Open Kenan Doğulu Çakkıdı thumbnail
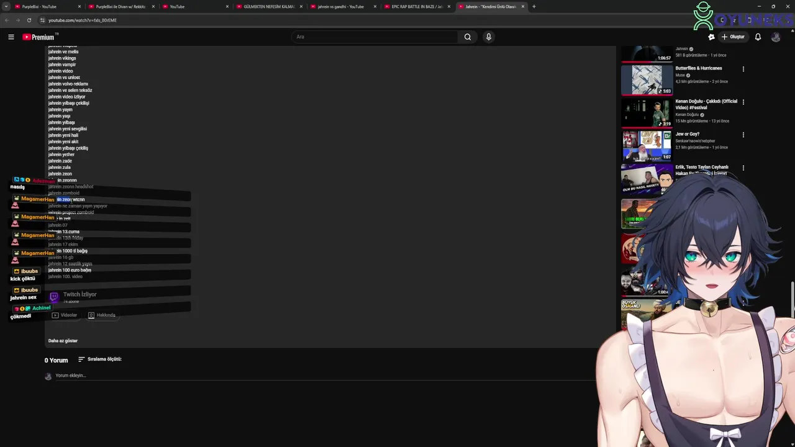Screen dimensions: 795x447 [x=647, y=112]
